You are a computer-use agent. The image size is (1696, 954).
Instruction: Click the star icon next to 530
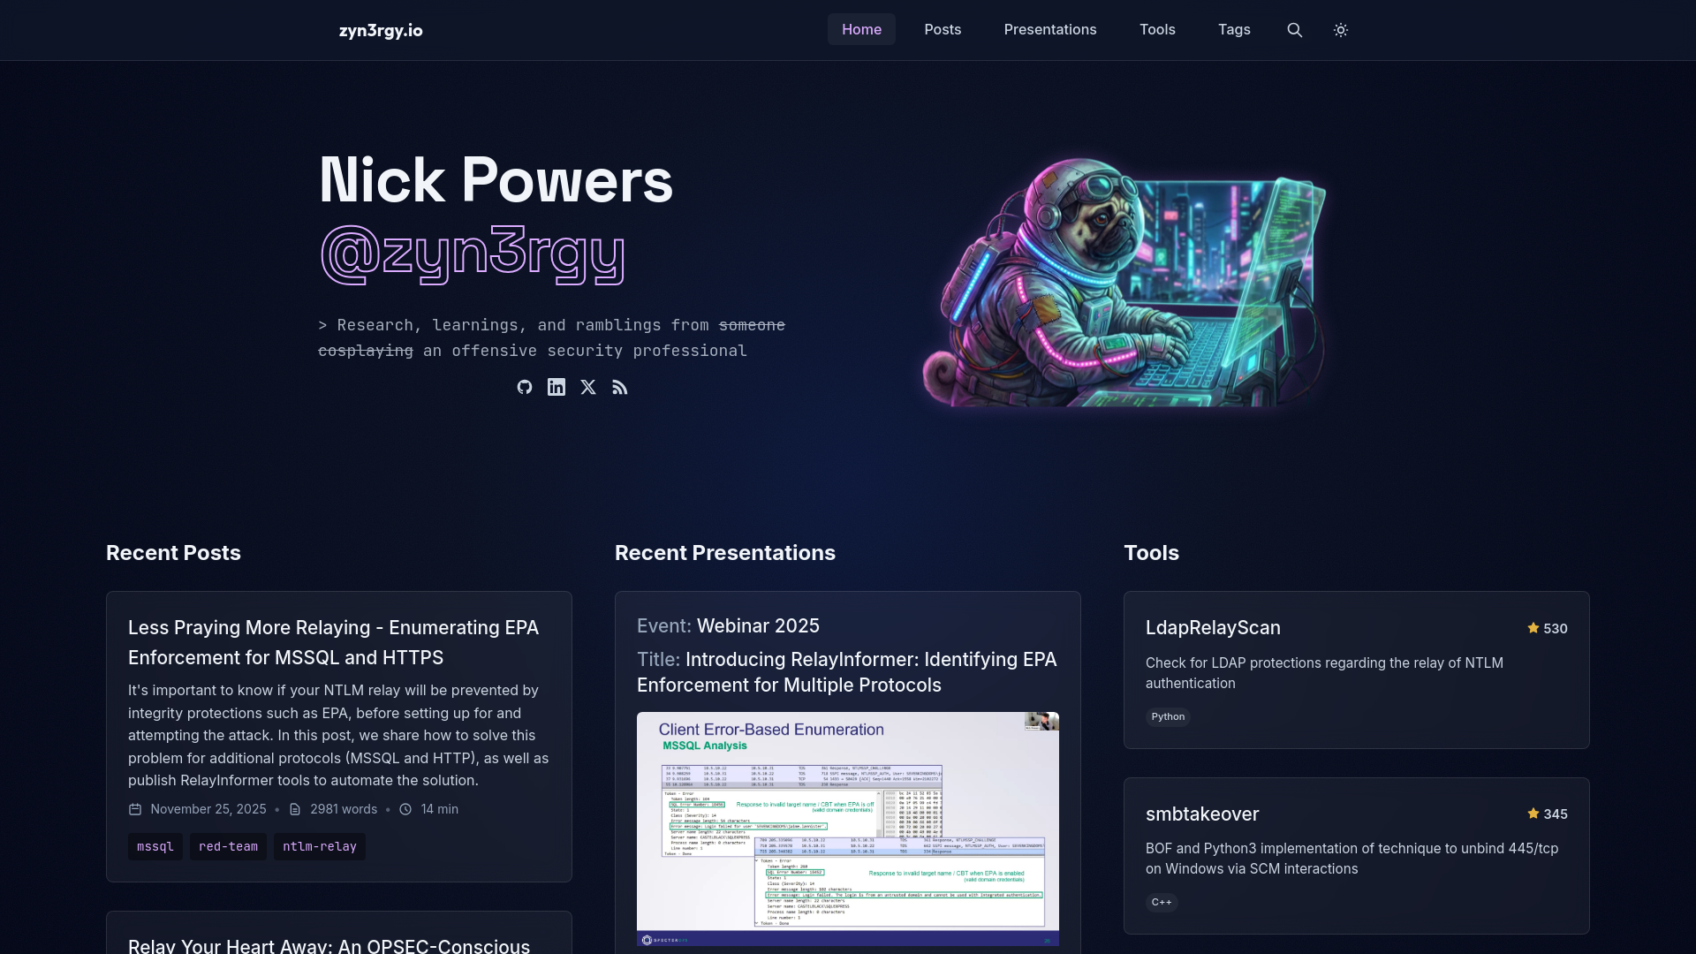point(1533,628)
